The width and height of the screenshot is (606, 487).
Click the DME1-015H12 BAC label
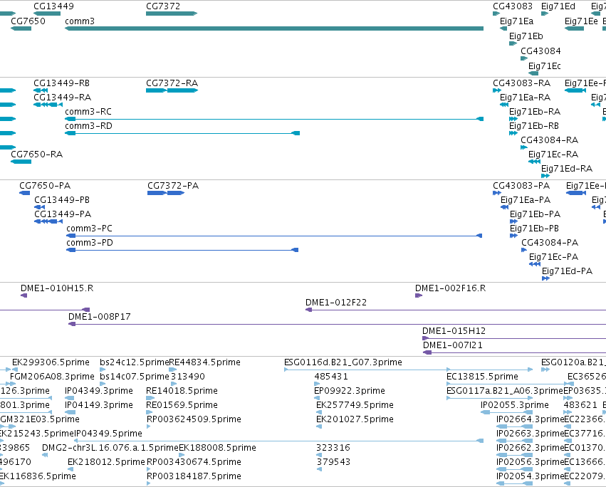454,331
